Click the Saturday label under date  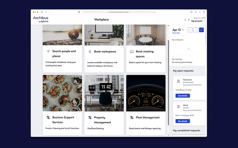pyautogui.click(x=176, y=33)
